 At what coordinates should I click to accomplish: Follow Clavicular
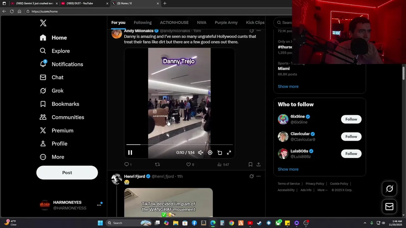[x=351, y=136]
